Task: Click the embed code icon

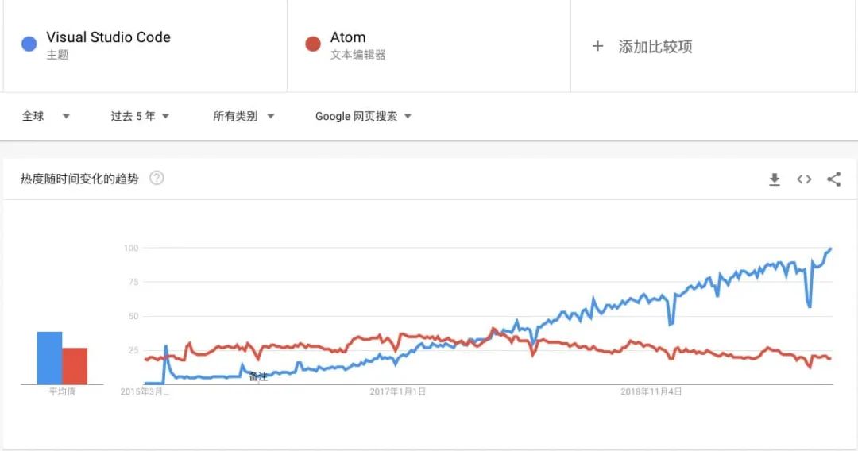Action: (x=804, y=179)
